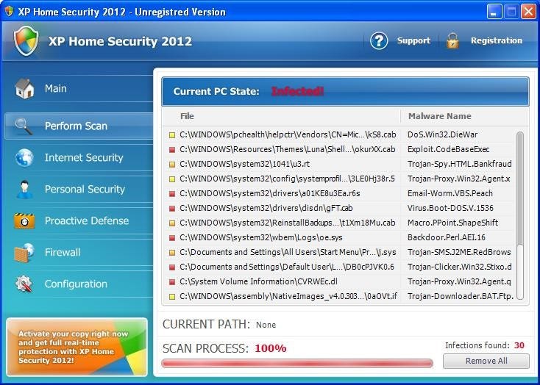
Task: Sort by the File column header
Action: (x=187, y=116)
